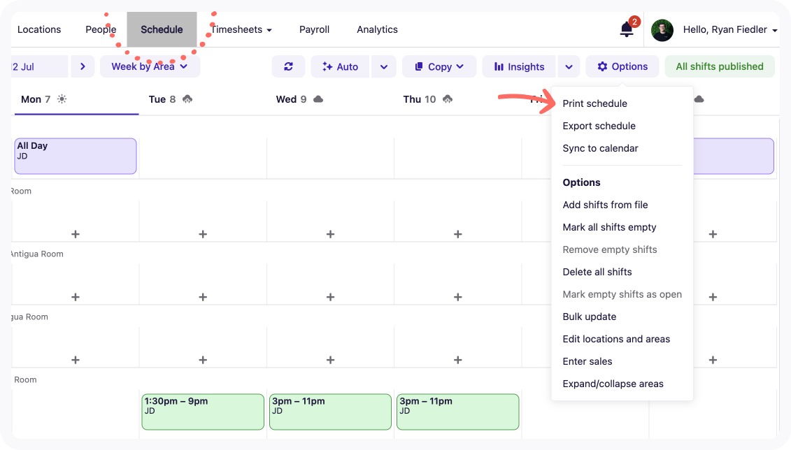Click the refresh schedule icon button
The width and height of the screenshot is (791, 450).
coord(288,66)
